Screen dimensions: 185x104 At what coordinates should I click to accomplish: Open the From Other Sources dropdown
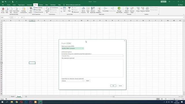pos(16,10)
